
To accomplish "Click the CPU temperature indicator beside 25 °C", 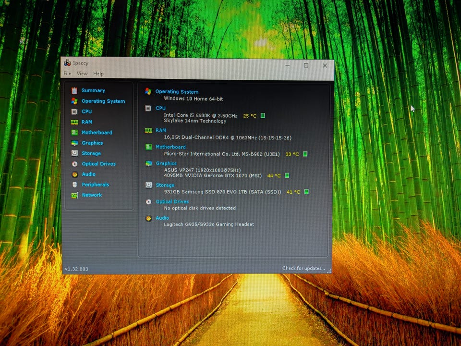I will coord(263,116).
